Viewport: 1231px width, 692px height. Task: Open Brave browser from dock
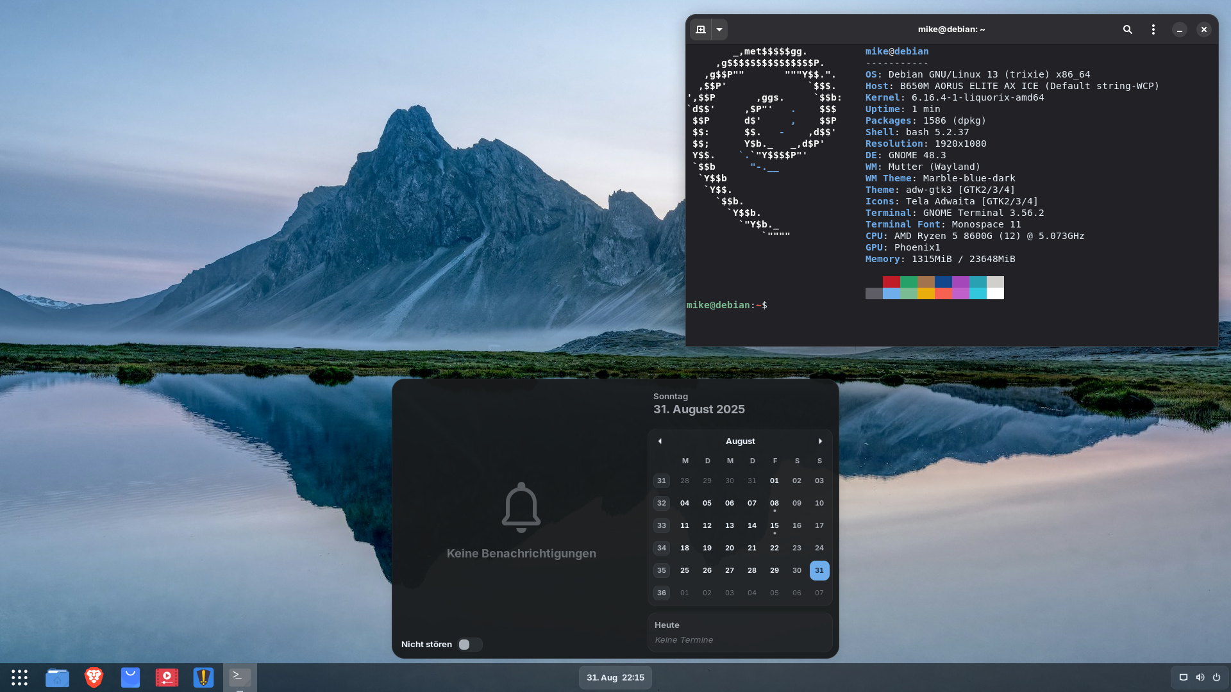pos(94,677)
